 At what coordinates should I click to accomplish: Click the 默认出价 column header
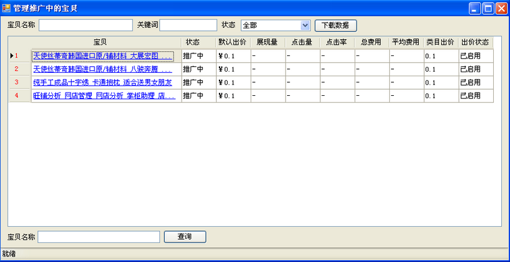coord(233,43)
